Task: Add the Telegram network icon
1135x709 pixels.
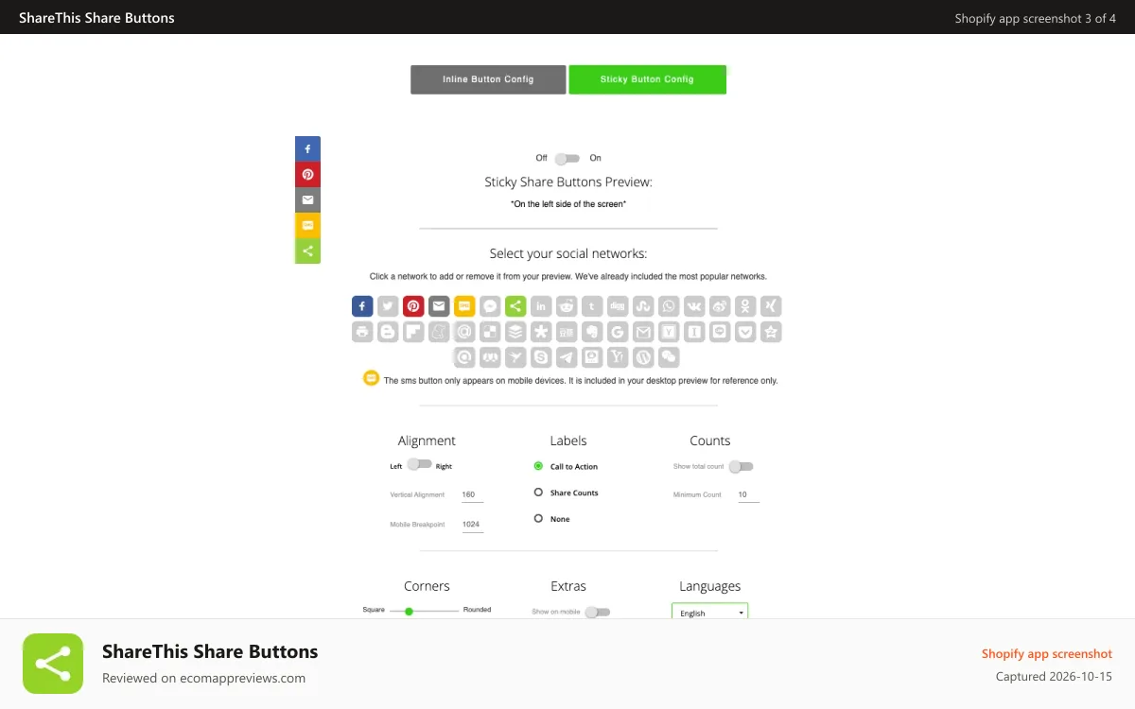Action: pyautogui.click(x=567, y=357)
